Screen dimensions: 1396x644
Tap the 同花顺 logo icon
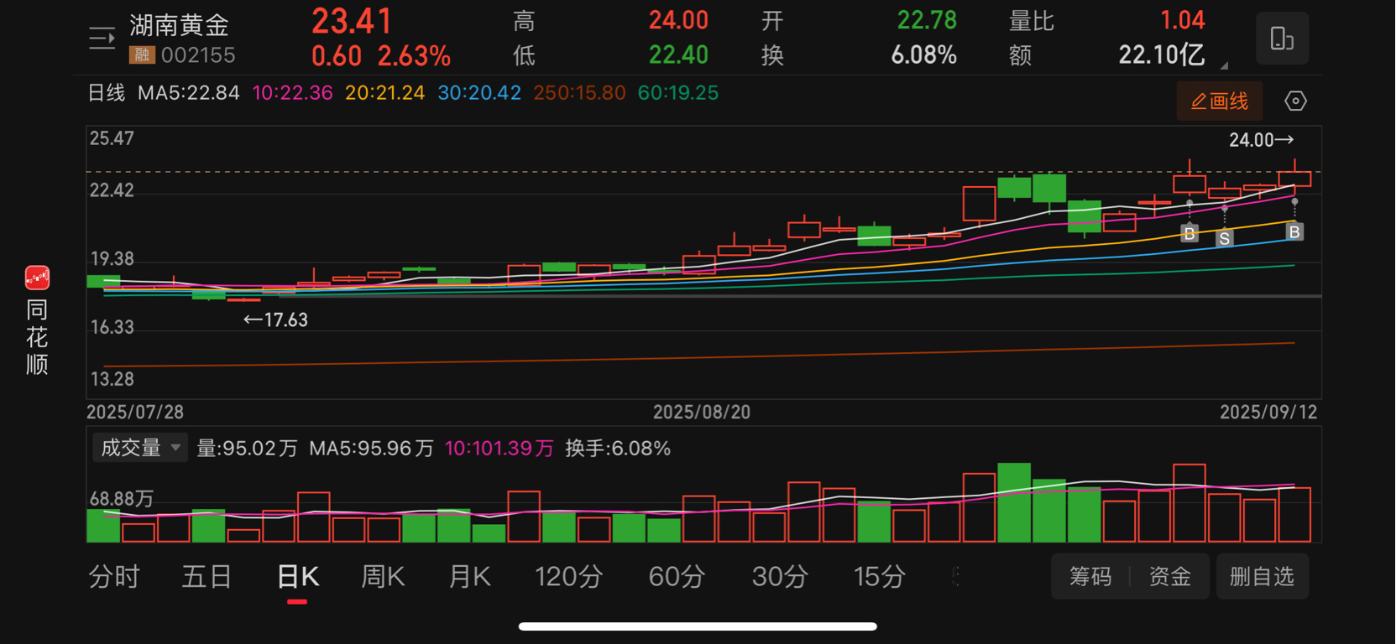(x=37, y=278)
